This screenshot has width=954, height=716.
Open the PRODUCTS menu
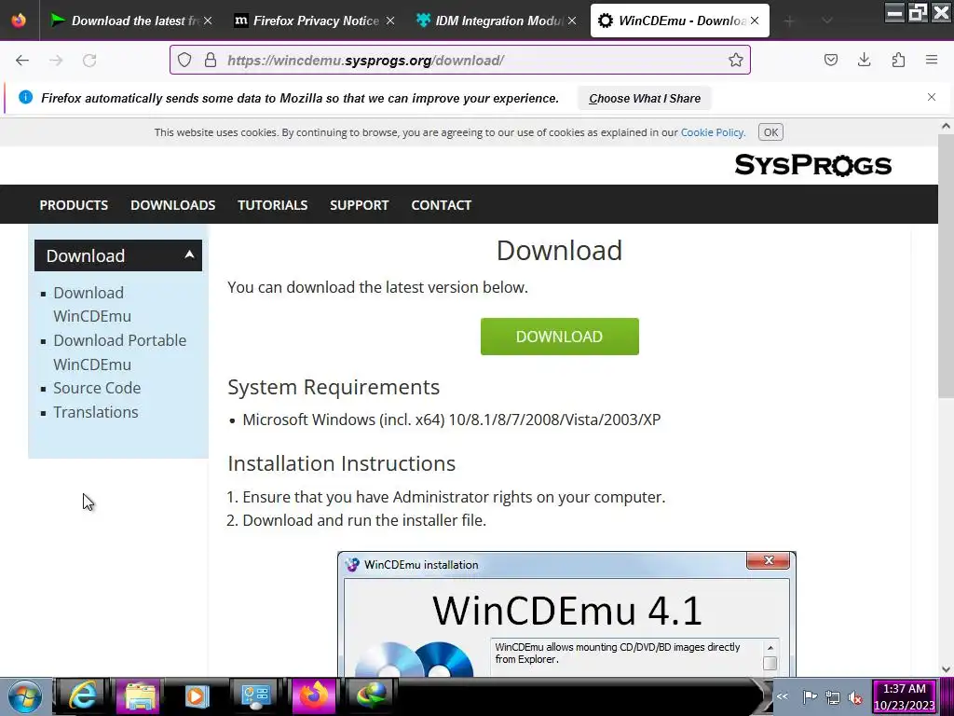(x=74, y=205)
